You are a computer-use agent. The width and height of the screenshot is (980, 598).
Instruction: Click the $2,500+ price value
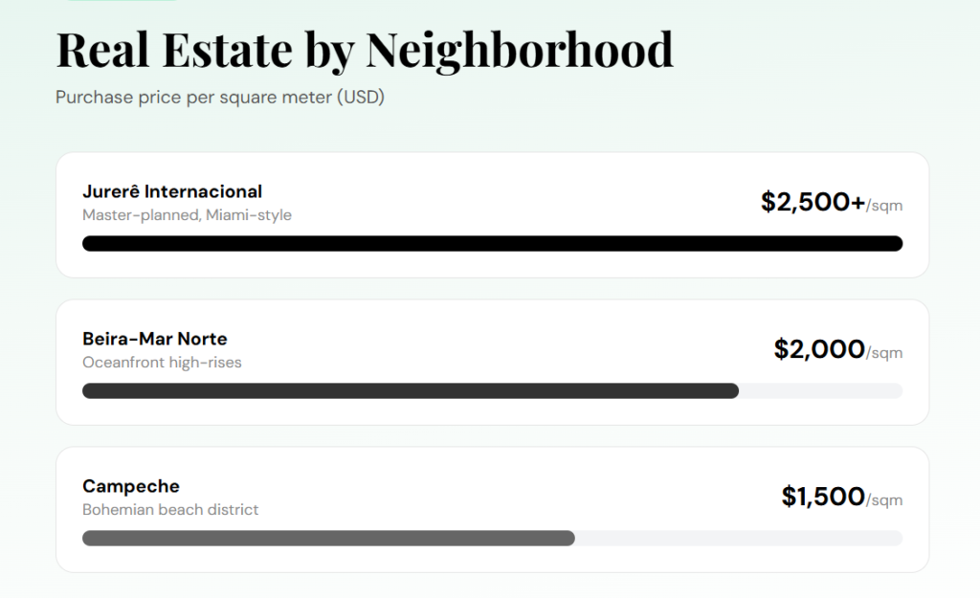pyautogui.click(x=813, y=202)
